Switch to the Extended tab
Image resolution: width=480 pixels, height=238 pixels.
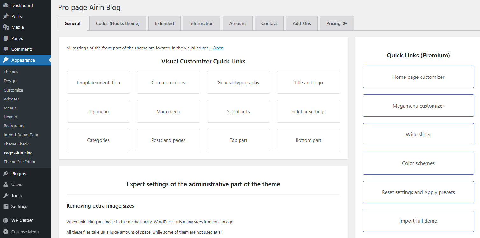click(x=164, y=23)
